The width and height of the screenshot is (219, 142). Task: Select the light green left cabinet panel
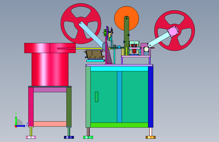88,97
